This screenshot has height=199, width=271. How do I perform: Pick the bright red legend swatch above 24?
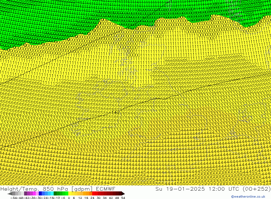pos(93,194)
